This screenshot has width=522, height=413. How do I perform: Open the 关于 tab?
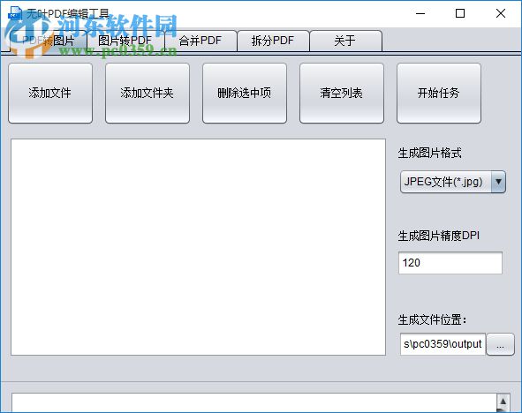click(345, 41)
